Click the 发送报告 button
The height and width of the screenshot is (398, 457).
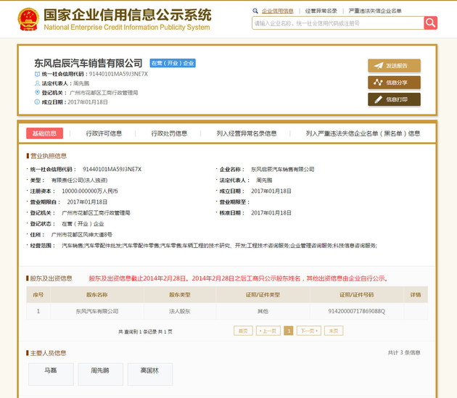(x=394, y=65)
